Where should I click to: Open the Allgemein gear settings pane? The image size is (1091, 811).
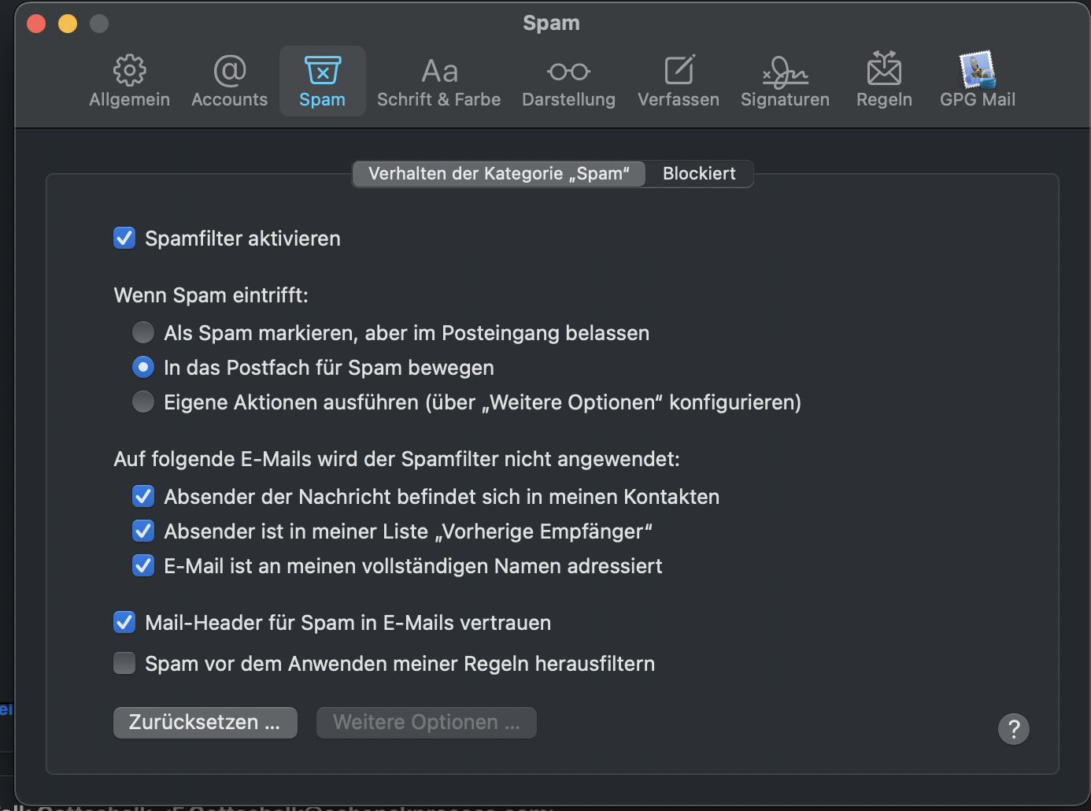click(129, 80)
